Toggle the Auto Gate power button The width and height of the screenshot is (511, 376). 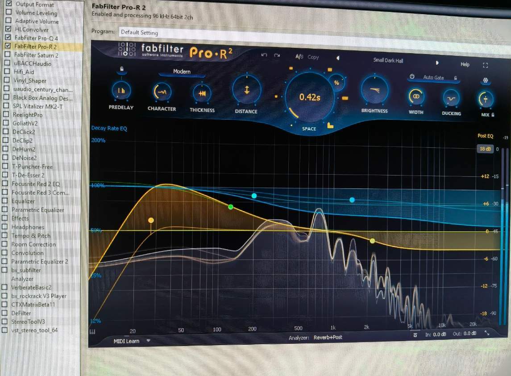point(412,77)
